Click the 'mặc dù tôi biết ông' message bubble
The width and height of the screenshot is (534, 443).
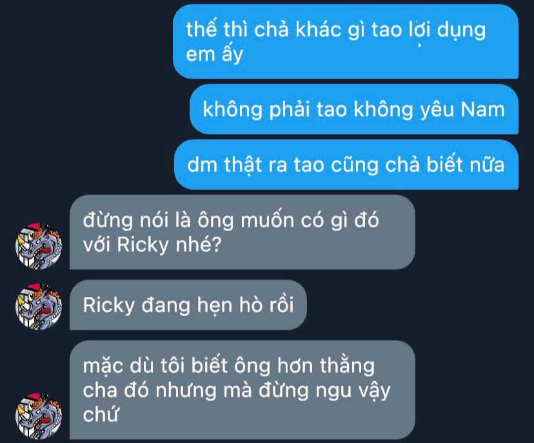click(x=242, y=390)
